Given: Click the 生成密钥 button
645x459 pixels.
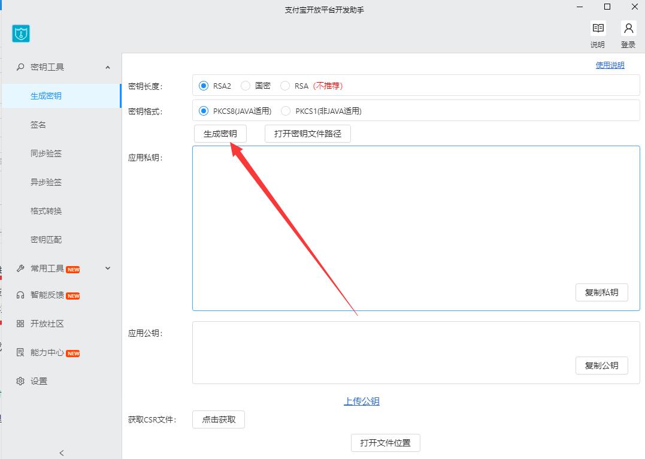Looking at the screenshot, I should (220, 134).
